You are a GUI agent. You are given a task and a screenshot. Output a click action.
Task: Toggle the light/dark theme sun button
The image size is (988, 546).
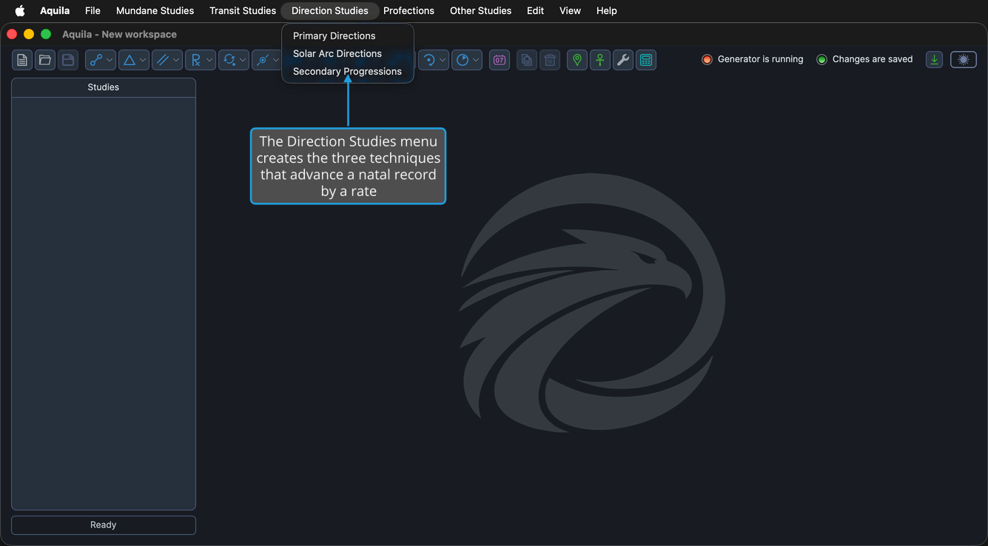click(x=964, y=60)
